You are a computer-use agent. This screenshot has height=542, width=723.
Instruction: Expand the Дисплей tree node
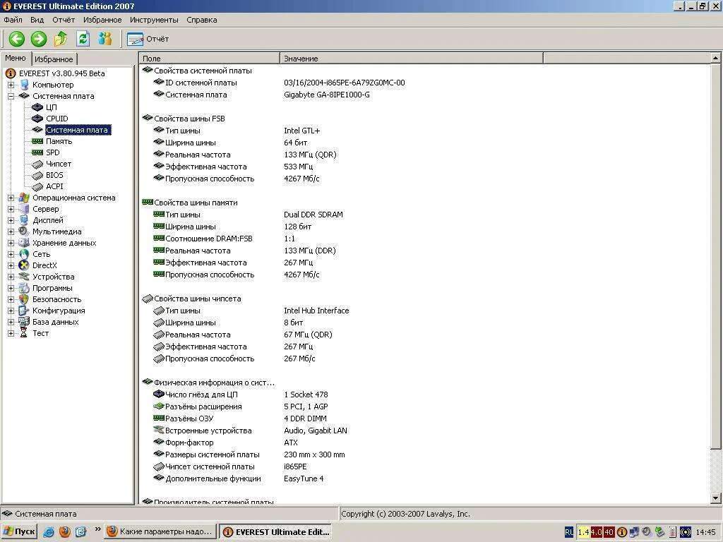[11, 220]
